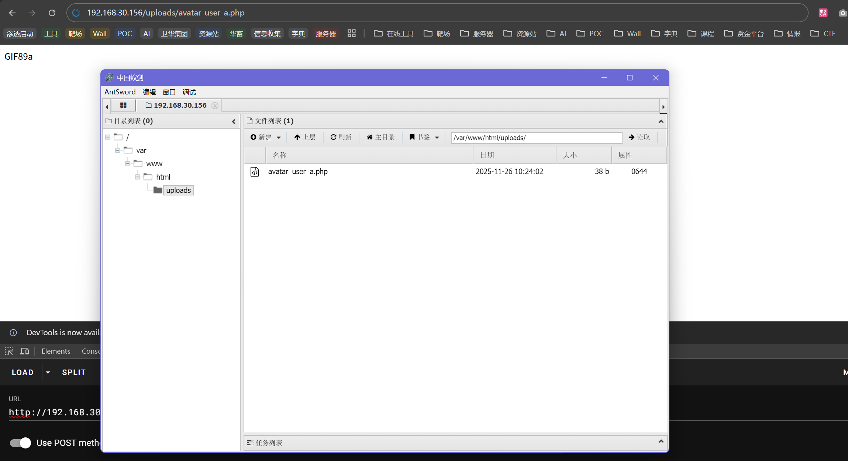Open the 编辑 menu

point(149,92)
